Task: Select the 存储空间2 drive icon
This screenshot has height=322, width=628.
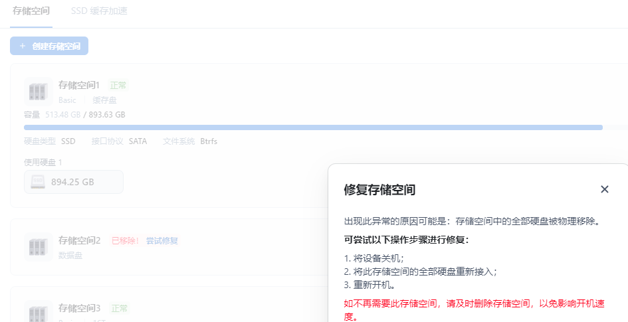Action: pyautogui.click(x=39, y=247)
